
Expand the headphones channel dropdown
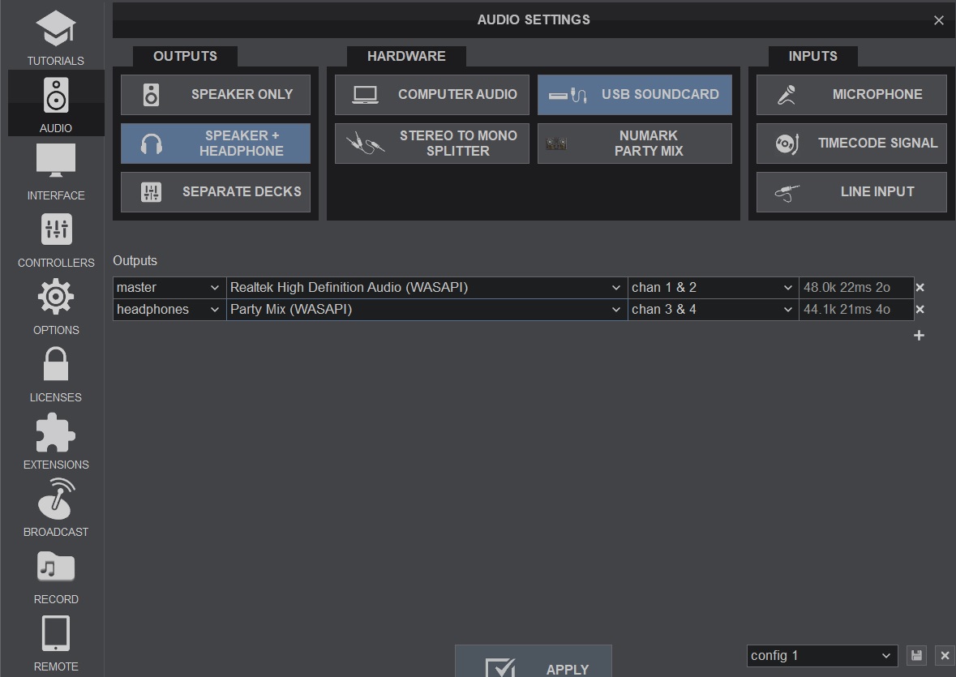pyautogui.click(x=712, y=309)
